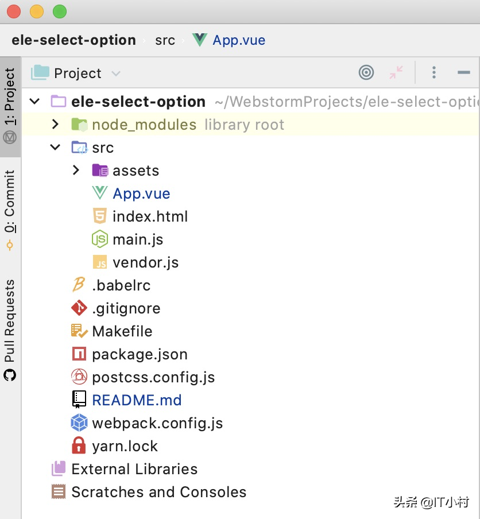Click the npm icon of package.json
Viewport: 480px width, 519px height.
click(x=79, y=354)
